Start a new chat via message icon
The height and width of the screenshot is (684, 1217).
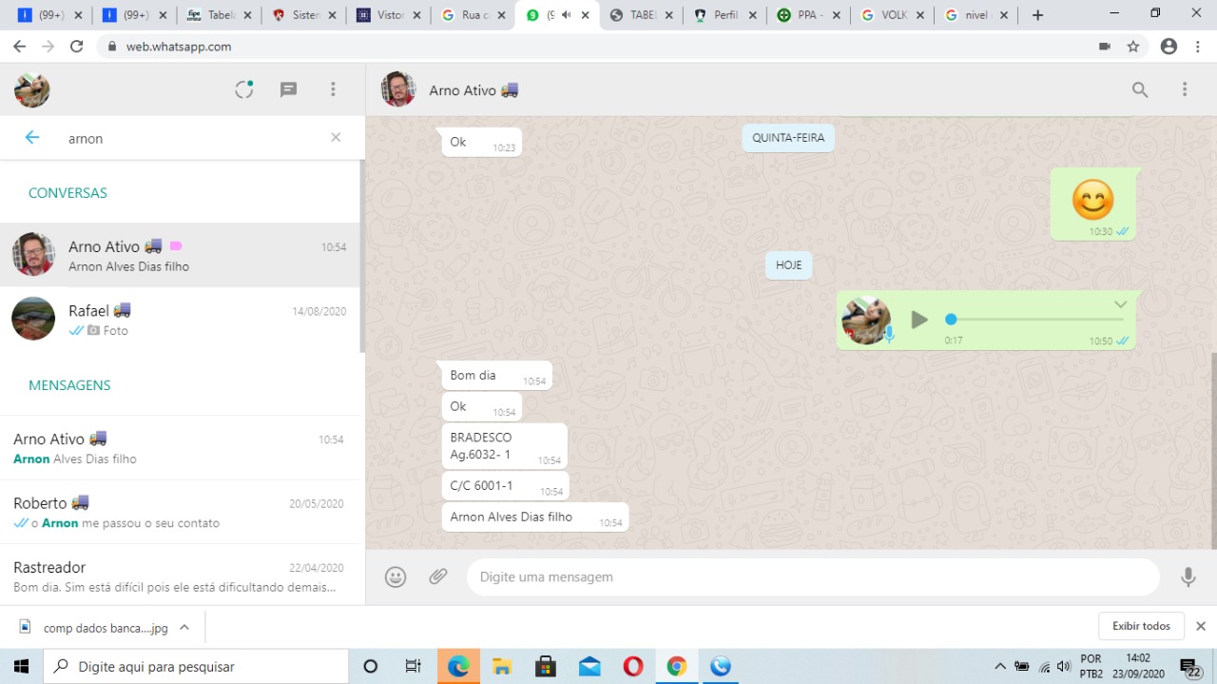point(288,89)
